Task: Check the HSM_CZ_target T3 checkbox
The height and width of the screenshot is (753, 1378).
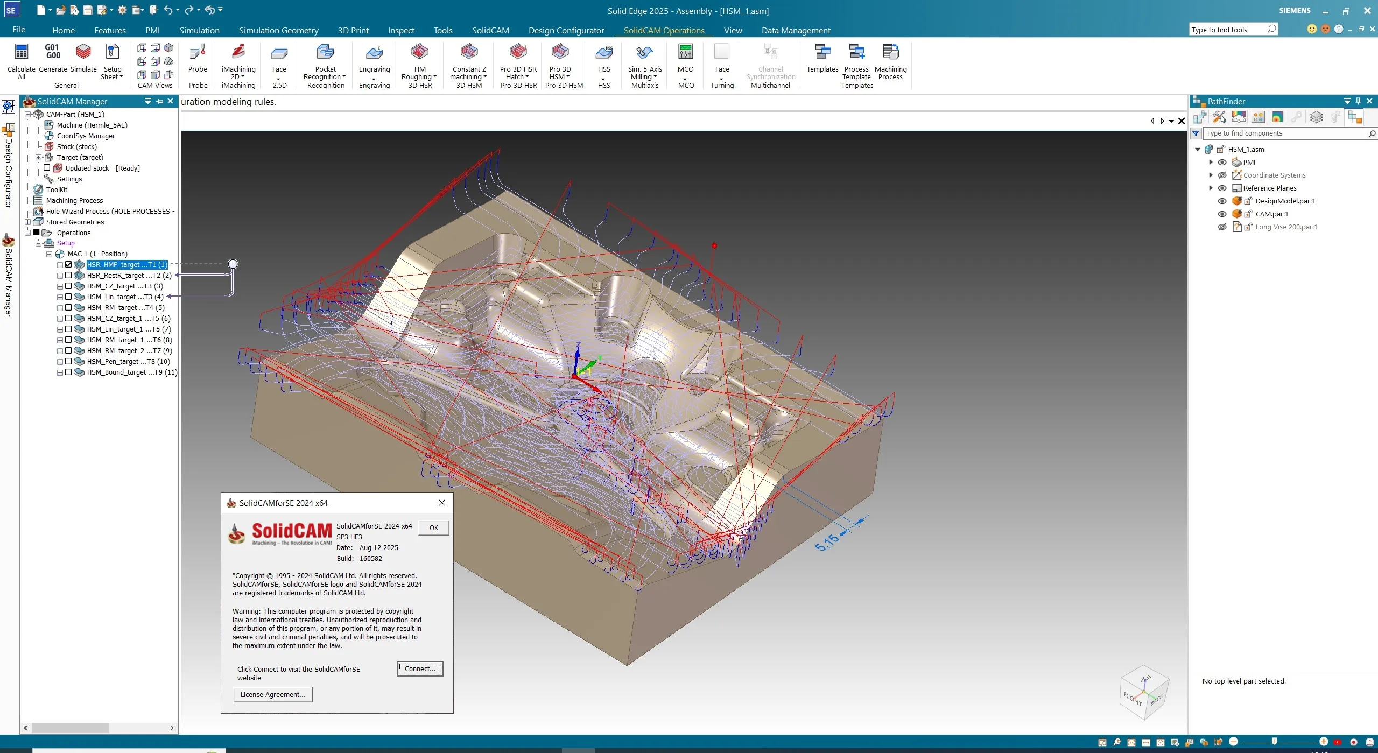Action: tap(68, 286)
